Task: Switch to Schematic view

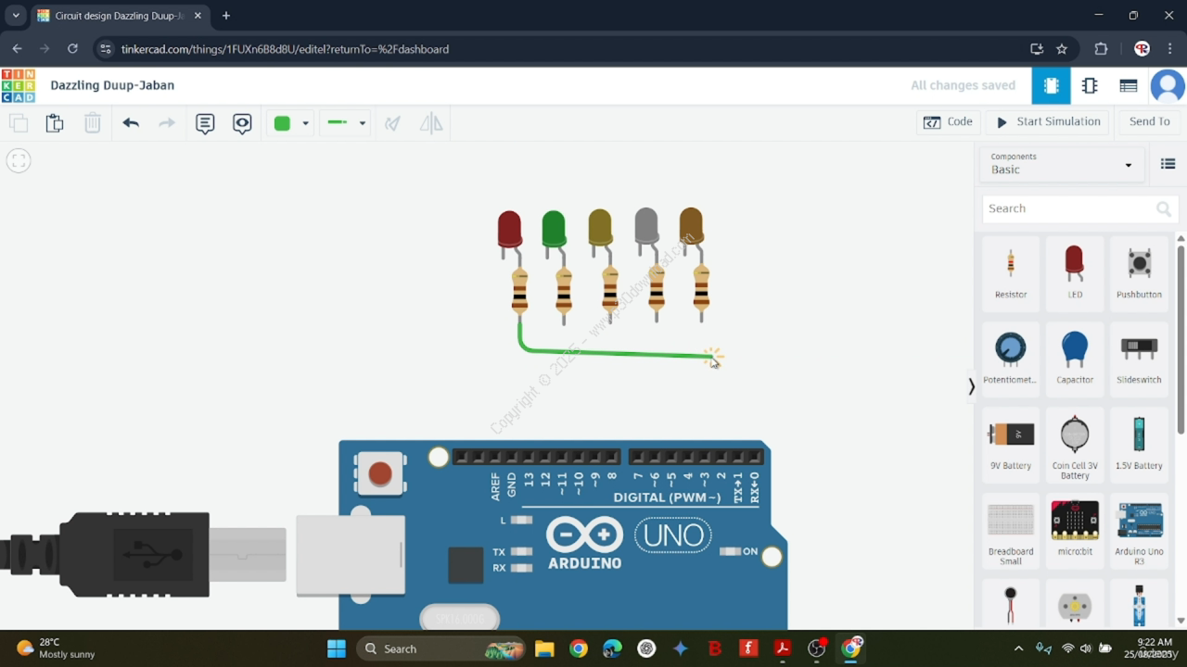Action: (1090, 85)
